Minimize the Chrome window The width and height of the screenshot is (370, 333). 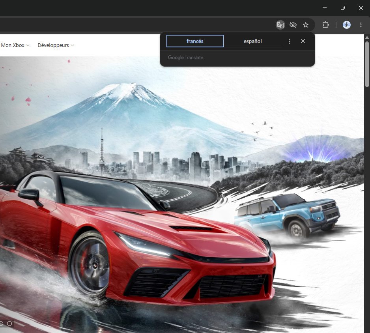325,8
